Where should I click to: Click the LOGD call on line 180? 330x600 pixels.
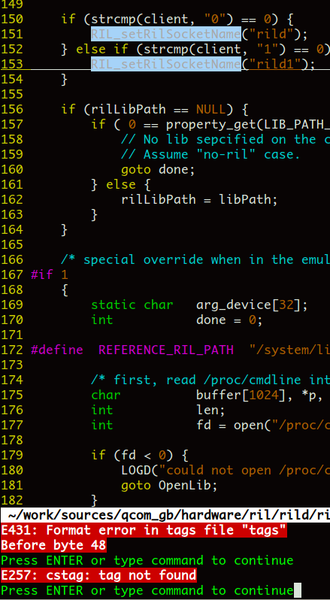226,470
